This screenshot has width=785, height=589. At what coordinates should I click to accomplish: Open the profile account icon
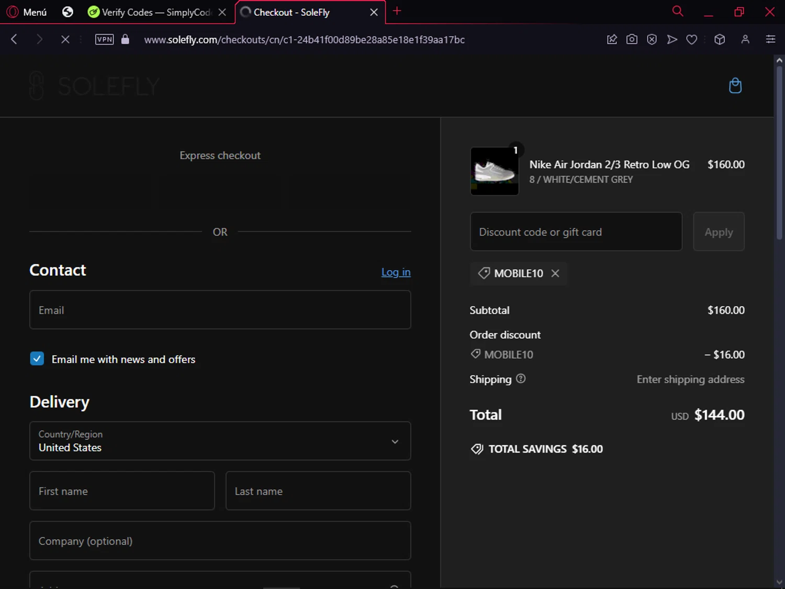[x=745, y=39]
